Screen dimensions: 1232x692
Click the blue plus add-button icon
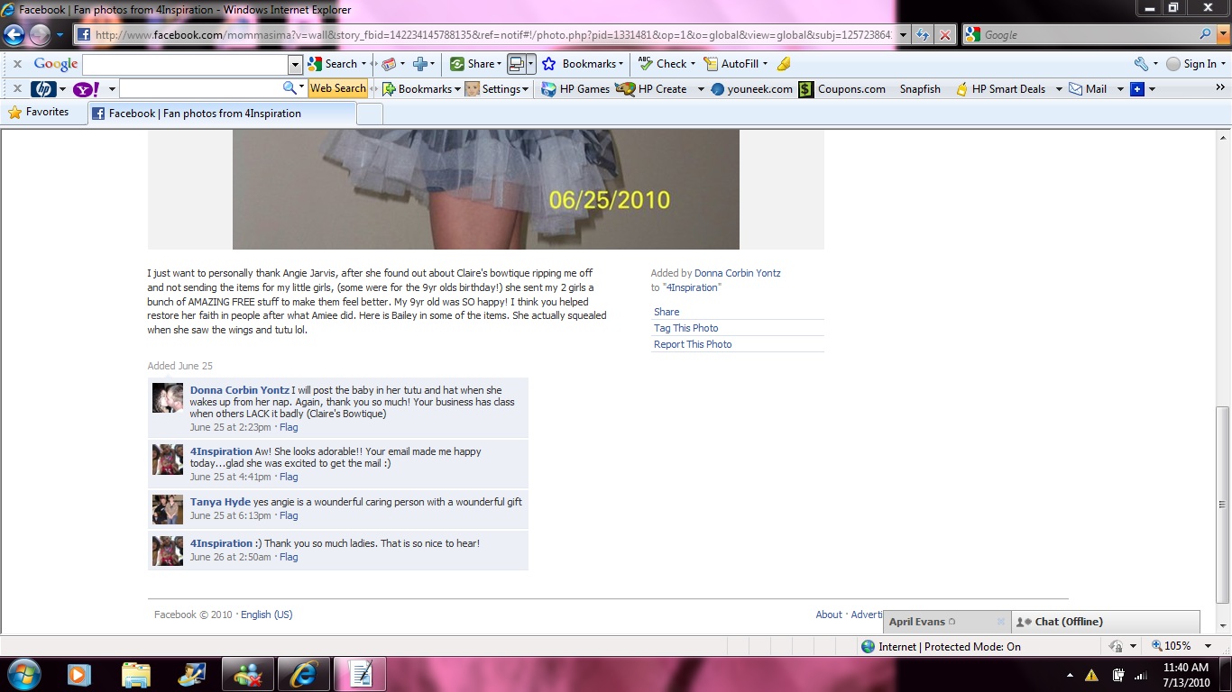[x=420, y=64]
